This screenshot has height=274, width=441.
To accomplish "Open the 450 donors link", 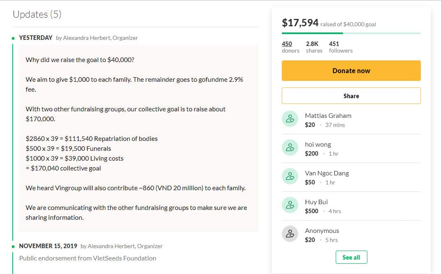I will coord(287,44).
